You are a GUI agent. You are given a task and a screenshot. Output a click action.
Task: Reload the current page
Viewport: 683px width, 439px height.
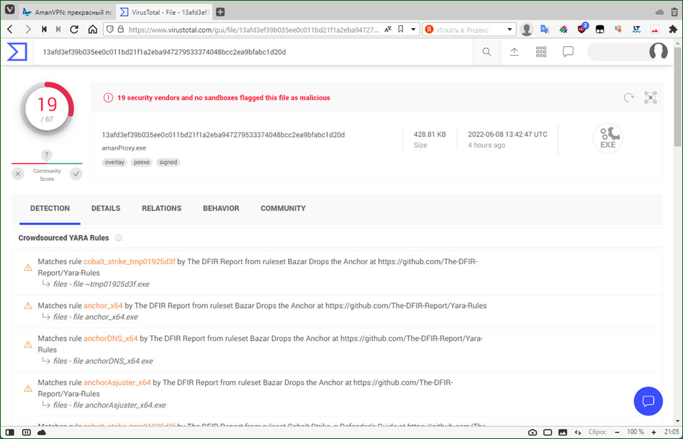[x=74, y=29]
